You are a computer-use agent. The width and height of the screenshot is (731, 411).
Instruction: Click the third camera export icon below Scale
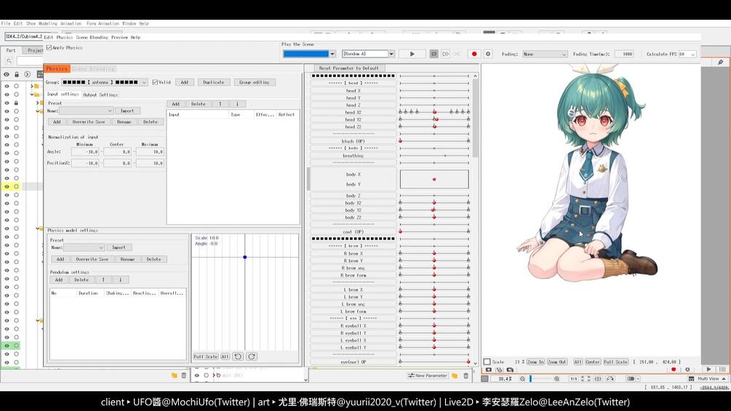[510, 370]
